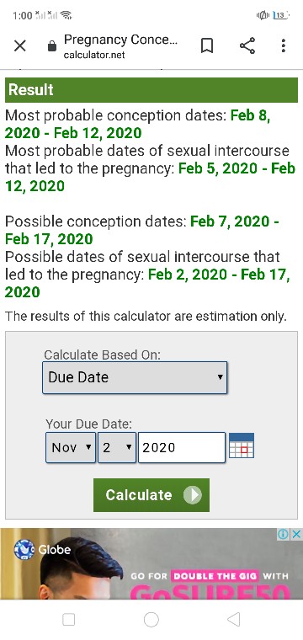The image size is (303, 640).
Task: Open the day dropdown showing 2
Action: (117, 448)
